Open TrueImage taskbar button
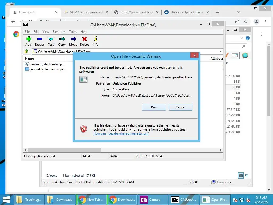The height and width of the screenshot is (205, 273). tap(29, 200)
